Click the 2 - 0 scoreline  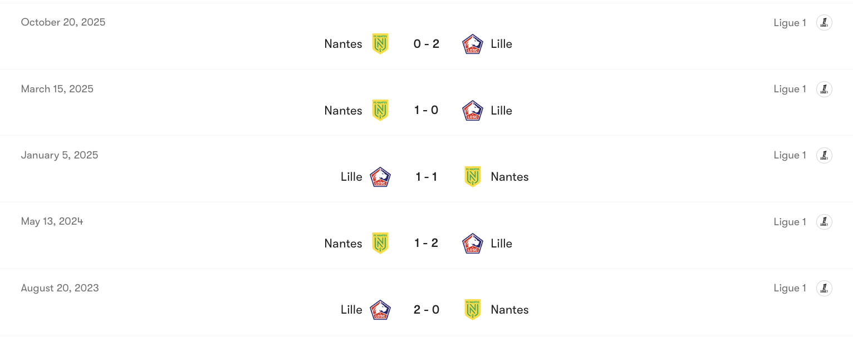(x=426, y=310)
